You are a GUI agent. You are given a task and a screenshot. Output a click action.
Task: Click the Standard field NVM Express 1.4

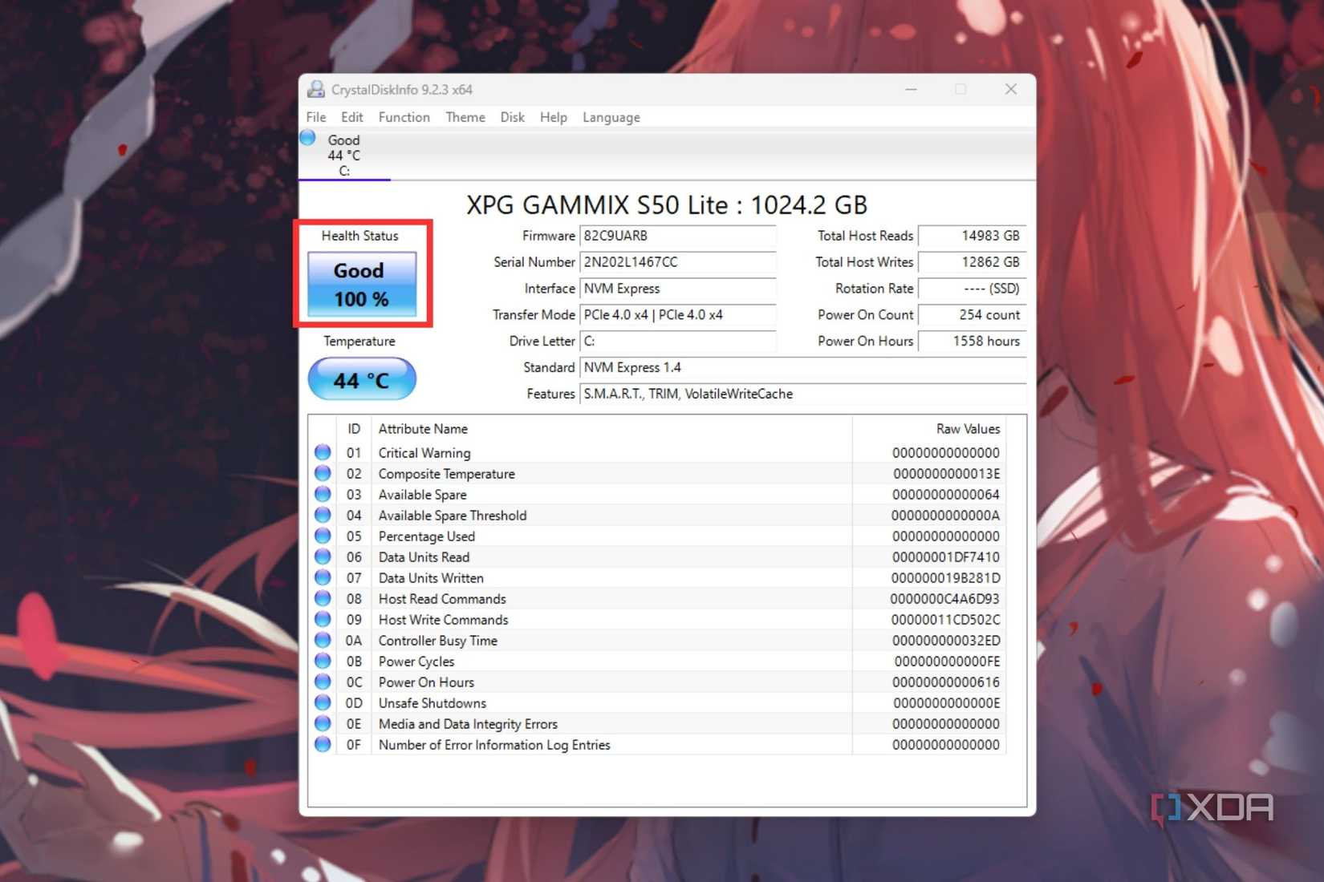point(803,368)
